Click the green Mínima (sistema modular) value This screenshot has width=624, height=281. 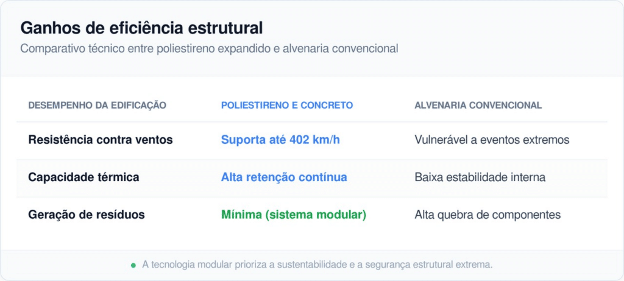coord(293,215)
